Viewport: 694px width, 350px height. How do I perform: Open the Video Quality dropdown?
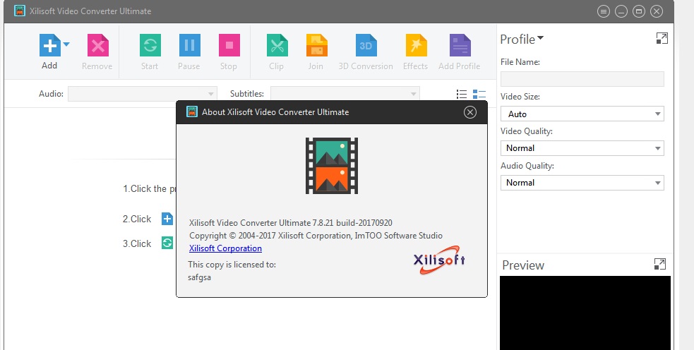pyautogui.click(x=582, y=148)
